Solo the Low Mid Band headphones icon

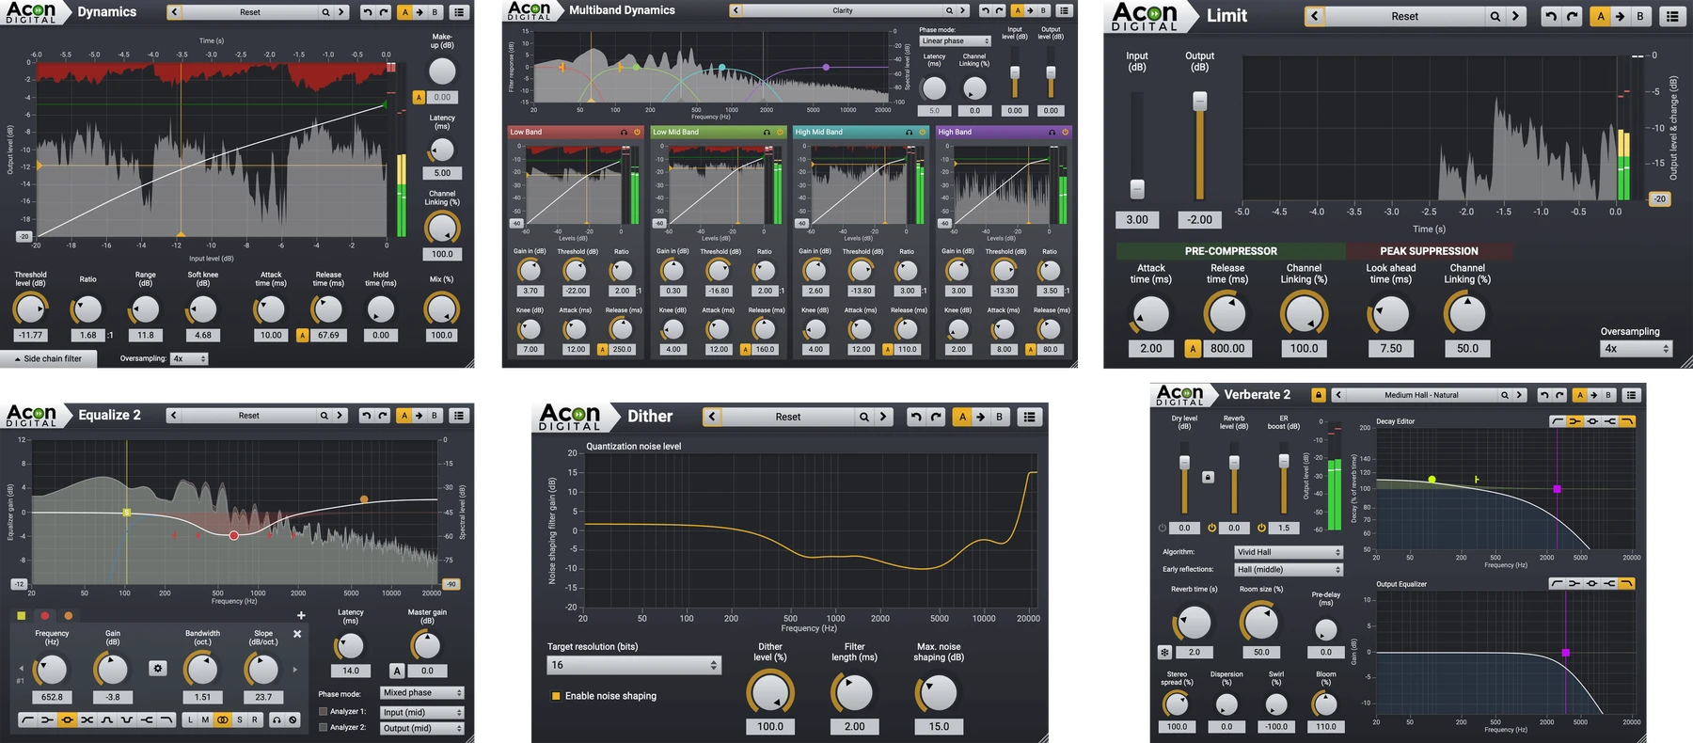[767, 132]
